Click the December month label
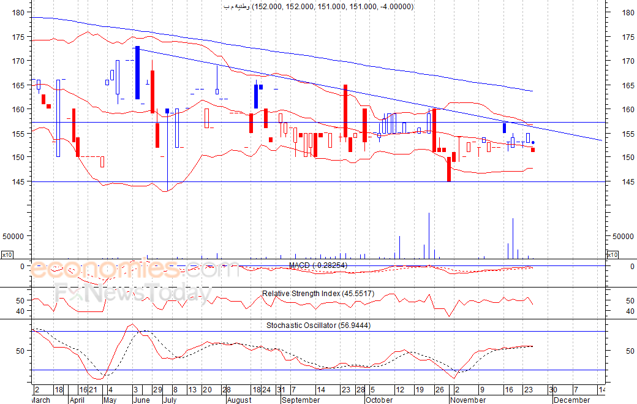The height and width of the screenshot is (404, 637). coord(572,400)
